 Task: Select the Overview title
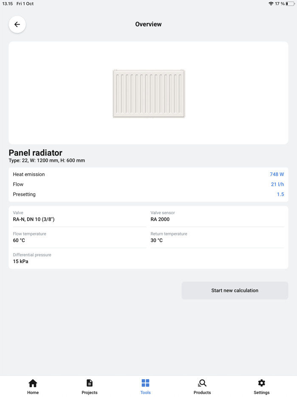pos(148,24)
